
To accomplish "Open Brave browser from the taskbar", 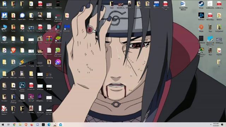I will pyautogui.click(x=26, y=125).
